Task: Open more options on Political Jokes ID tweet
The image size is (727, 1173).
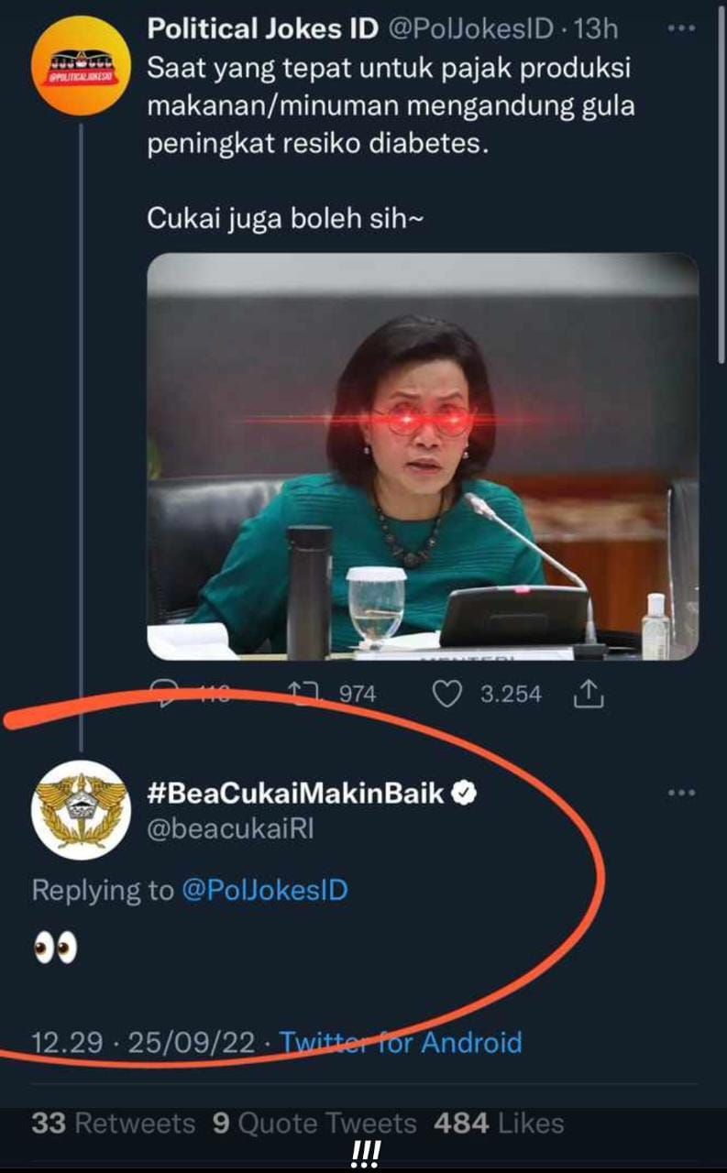Action: 681,29
